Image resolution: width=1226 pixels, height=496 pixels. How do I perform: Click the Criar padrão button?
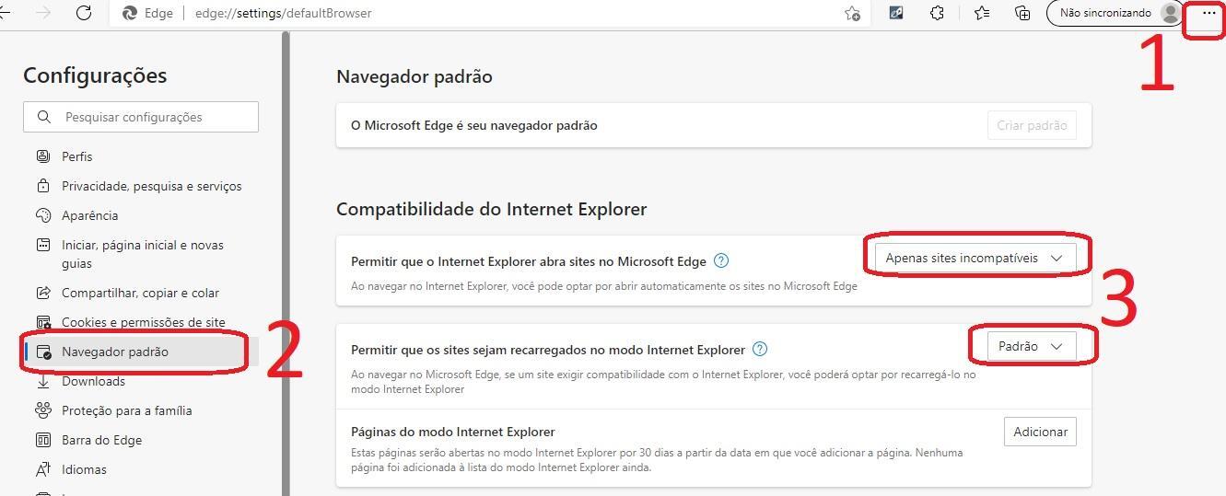1032,125
